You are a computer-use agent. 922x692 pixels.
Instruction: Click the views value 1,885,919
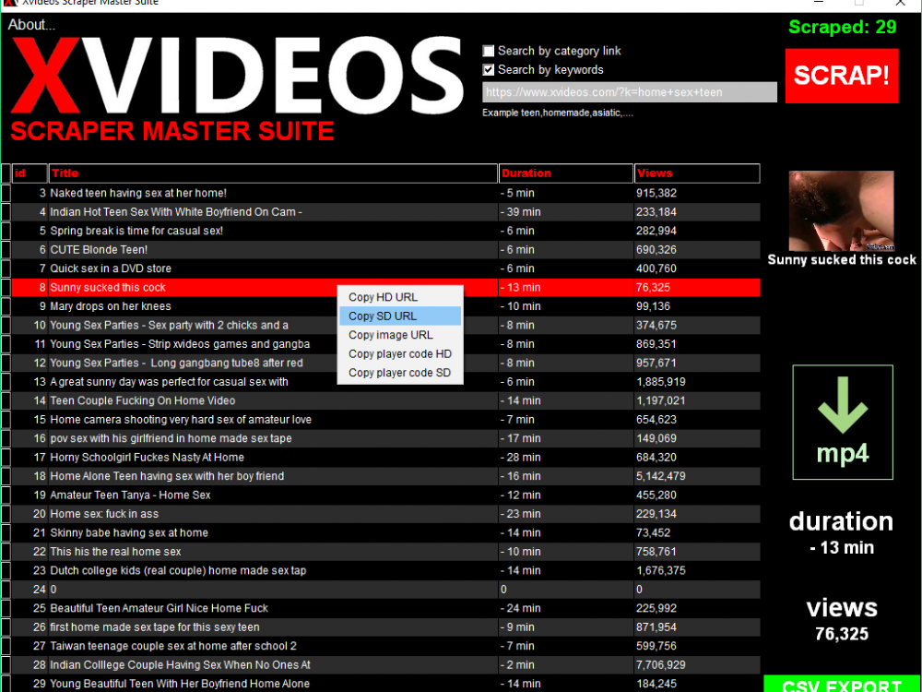661,382
